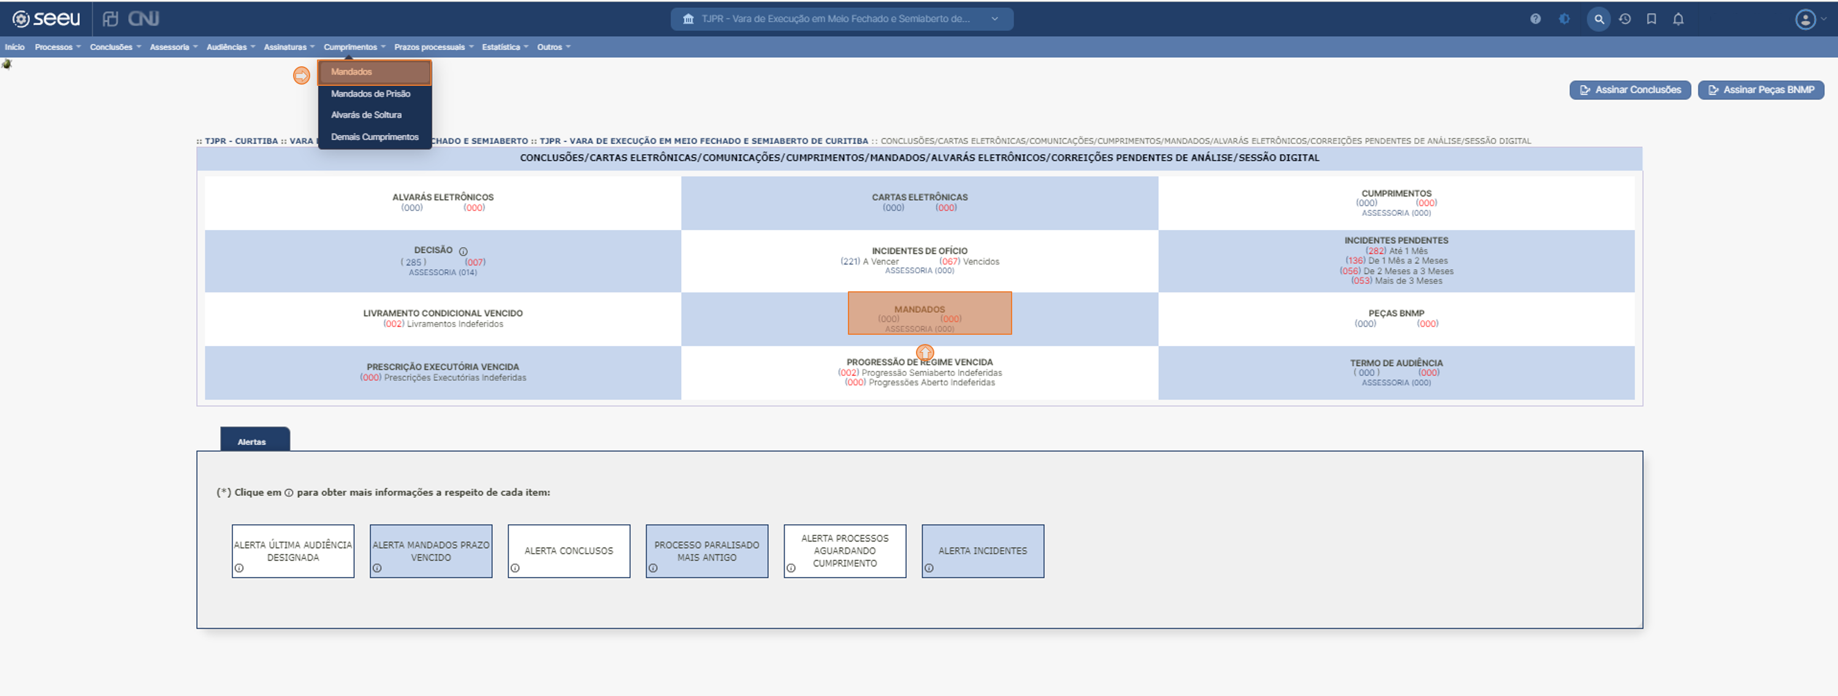The image size is (1838, 696).
Task: Expand the Estatística menu
Action: (505, 47)
